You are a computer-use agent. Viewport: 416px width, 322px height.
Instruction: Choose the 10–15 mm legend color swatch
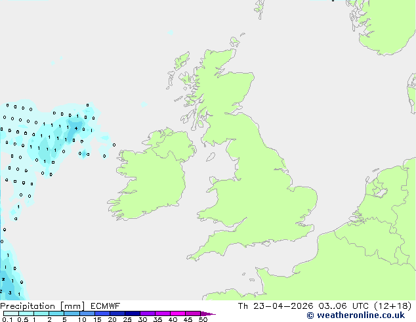click(87, 313)
